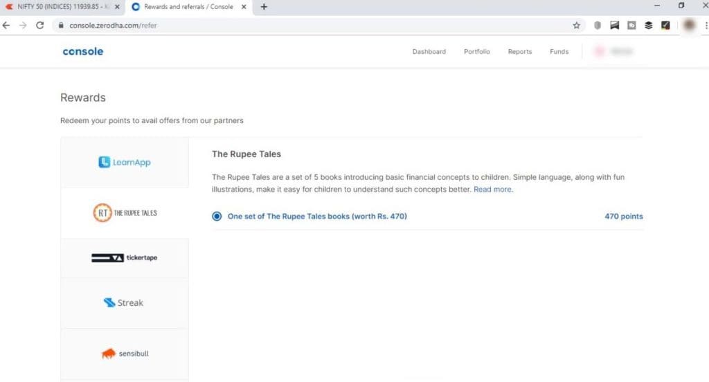Click the console logo
The width and height of the screenshot is (709, 382).
click(83, 51)
